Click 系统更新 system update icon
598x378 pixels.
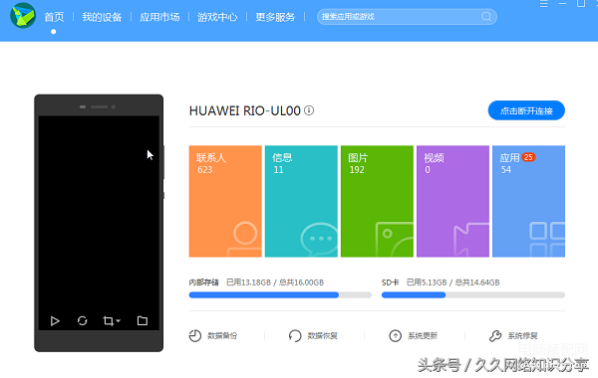tap(395, 336)
